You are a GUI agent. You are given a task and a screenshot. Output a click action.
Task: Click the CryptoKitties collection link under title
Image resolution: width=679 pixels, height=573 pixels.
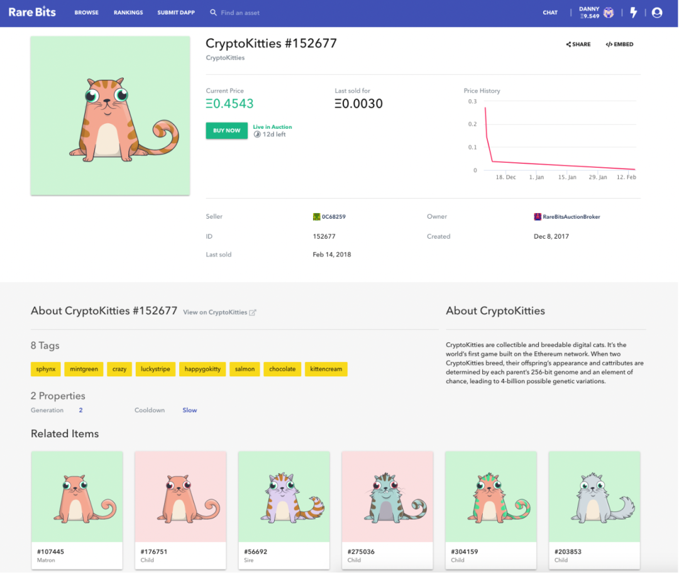pyautogui.click(x=225, y=58)
